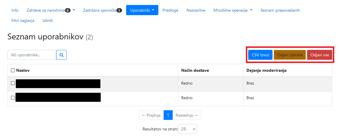Focus the Išči uporabnike search field
This screenshot has height=140, width=341.
click(32, 55)
